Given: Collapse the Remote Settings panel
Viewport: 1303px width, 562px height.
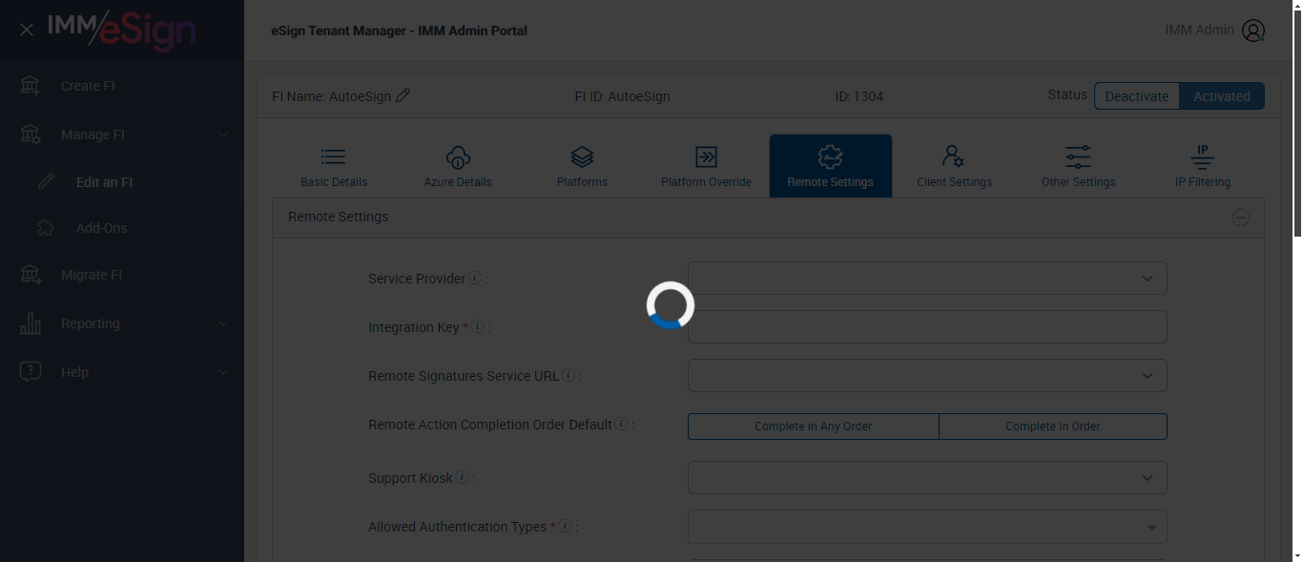Looking at the screenshot, I should [x=1240, y=218].
